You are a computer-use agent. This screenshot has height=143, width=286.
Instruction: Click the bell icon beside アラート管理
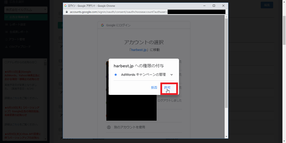click(7, 39)
